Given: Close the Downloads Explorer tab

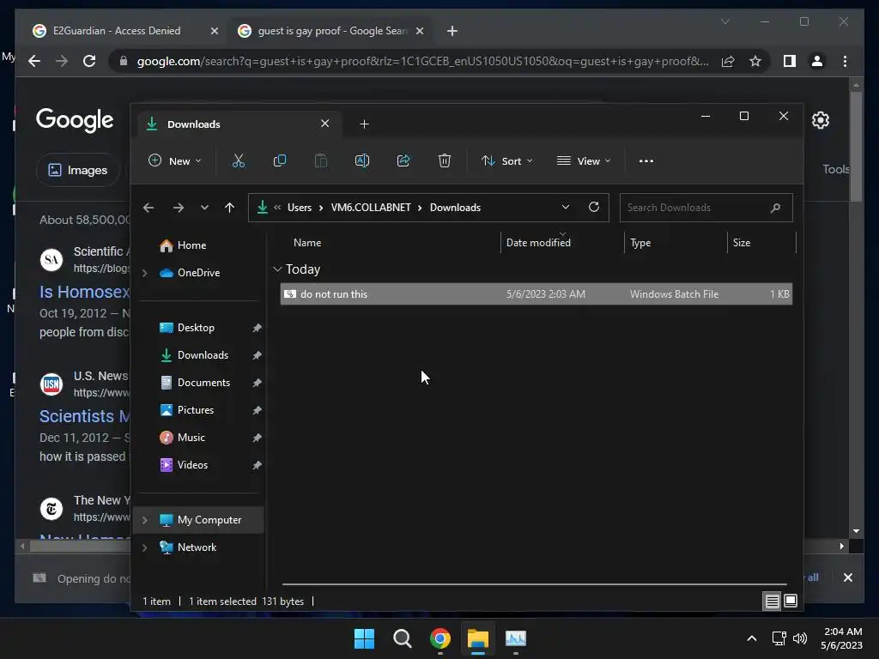Looking at the screenshot, I should [324, 124].
